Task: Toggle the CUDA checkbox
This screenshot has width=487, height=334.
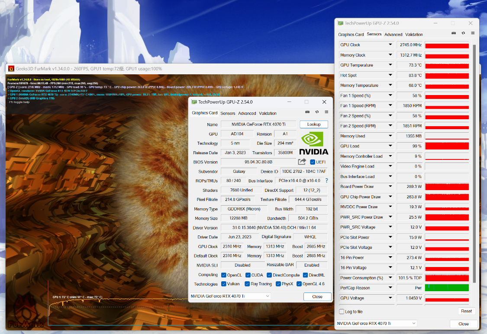Action: (x=248, y=275)
